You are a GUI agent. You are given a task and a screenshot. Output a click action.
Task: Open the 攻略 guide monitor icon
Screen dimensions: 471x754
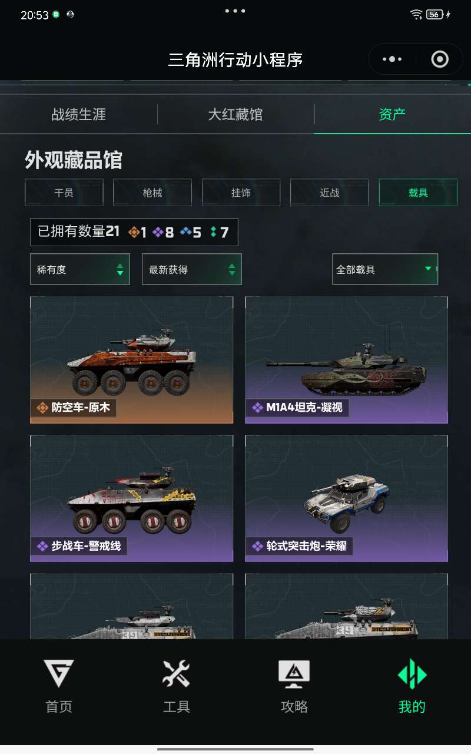[294, 674]
